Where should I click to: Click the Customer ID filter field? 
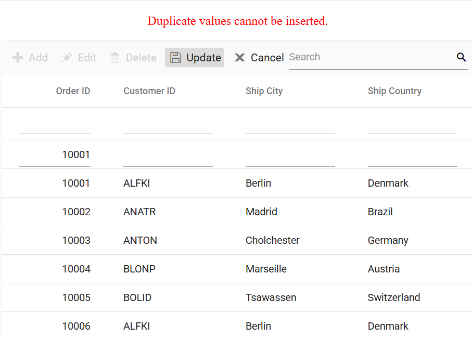click(168, 125)
